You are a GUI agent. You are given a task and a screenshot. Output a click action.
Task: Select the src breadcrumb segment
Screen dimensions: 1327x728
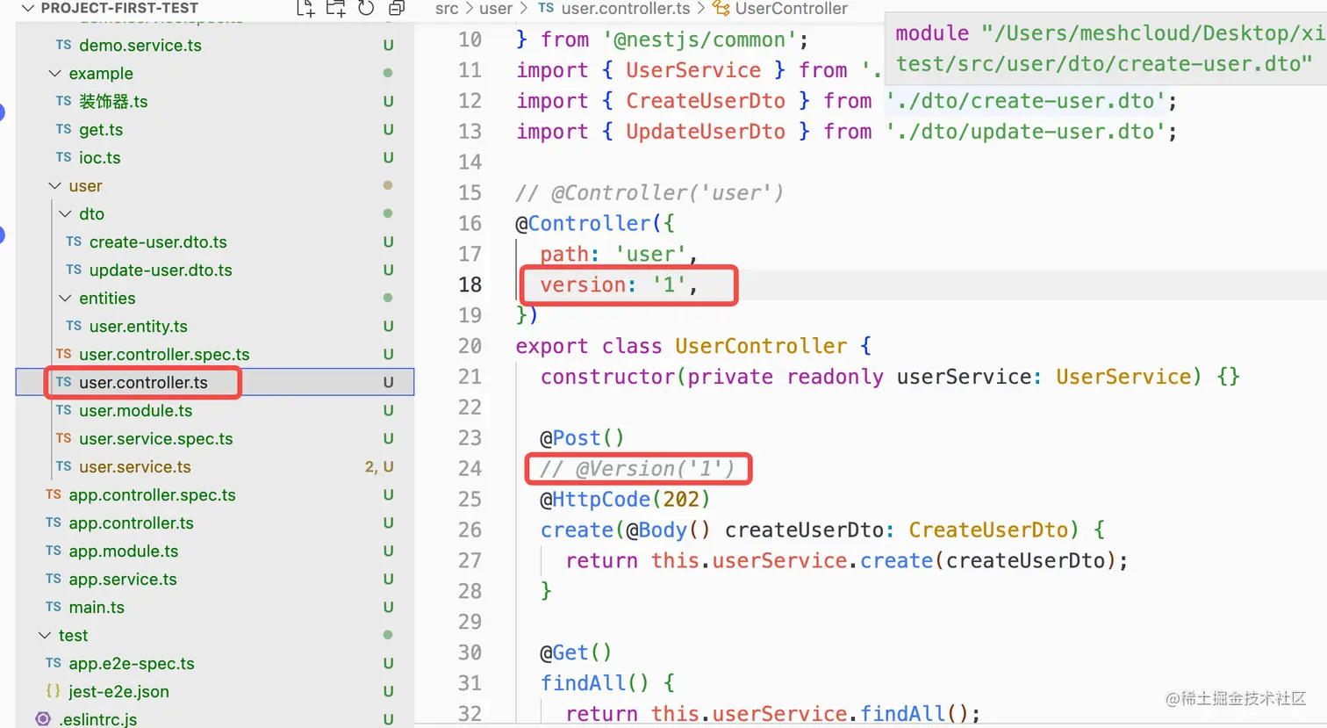click(447, 9)
